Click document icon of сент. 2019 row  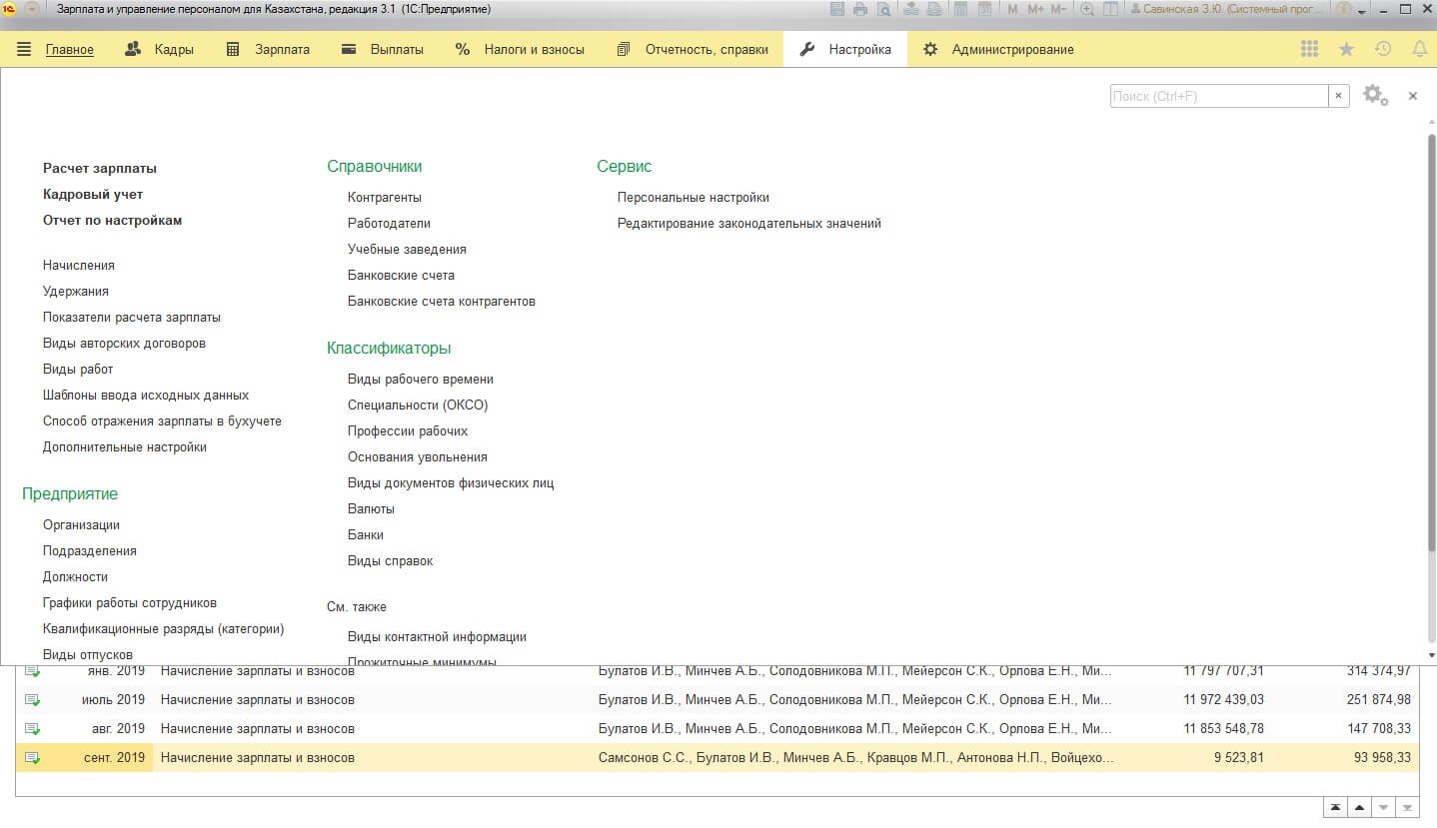(32, 758)
